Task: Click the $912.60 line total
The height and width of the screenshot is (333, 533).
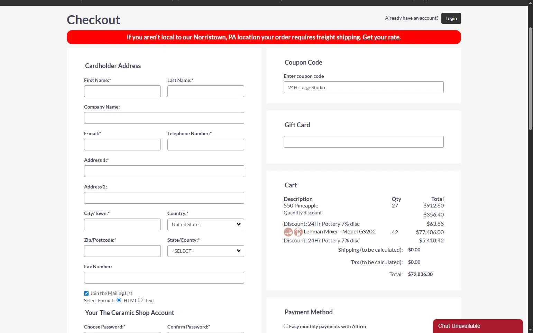Action: point(433,205)
